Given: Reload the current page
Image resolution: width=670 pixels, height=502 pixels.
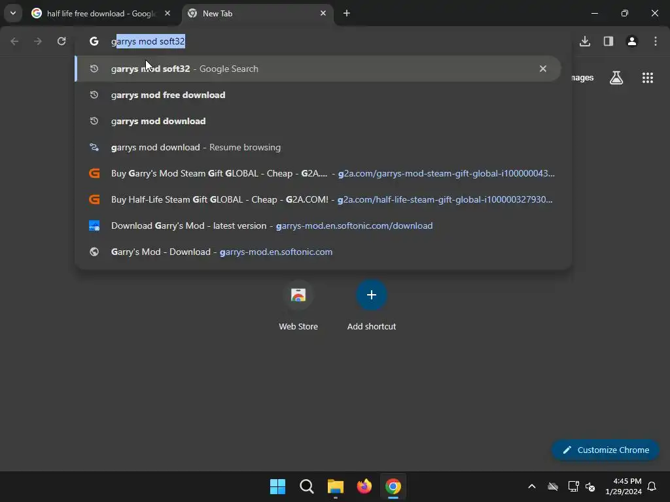Looking at the screenshot, I should [62, 41].
